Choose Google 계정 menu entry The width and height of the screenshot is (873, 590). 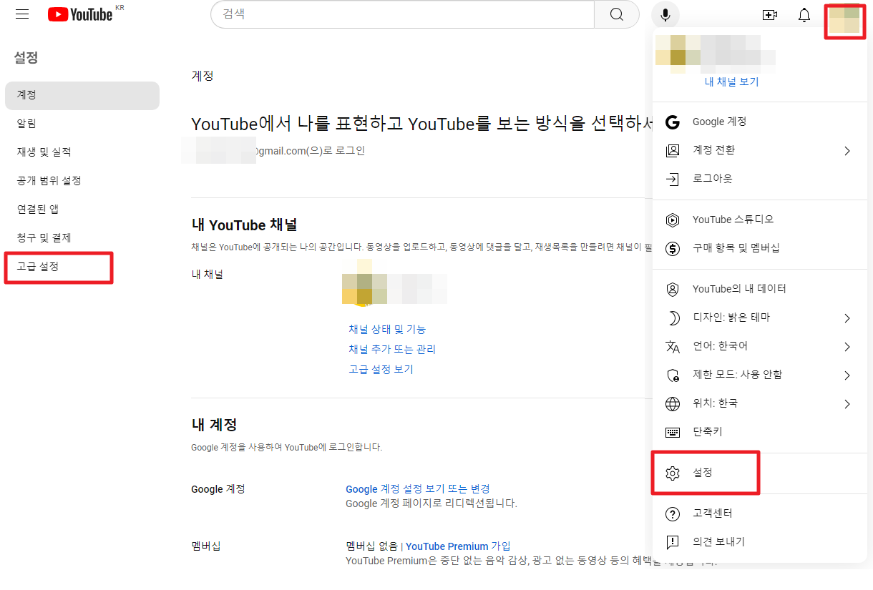pos(760,122)
